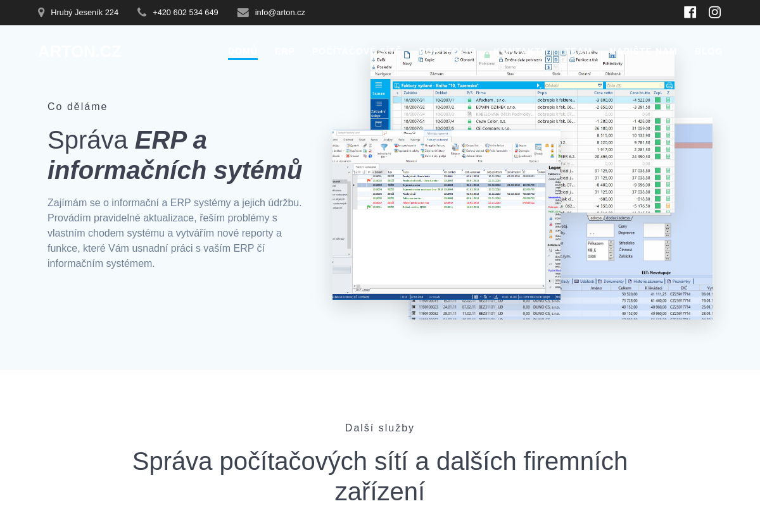Click the Hrubý Jeseník 224 address
The image size is (760, 506).
[x=84, y=13]
